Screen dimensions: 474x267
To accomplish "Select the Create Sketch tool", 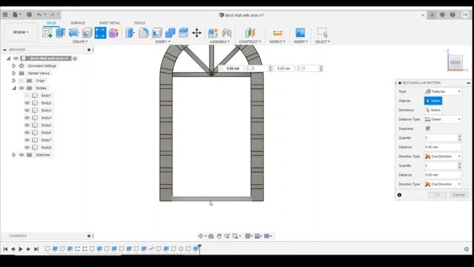I will click(47, 33).
